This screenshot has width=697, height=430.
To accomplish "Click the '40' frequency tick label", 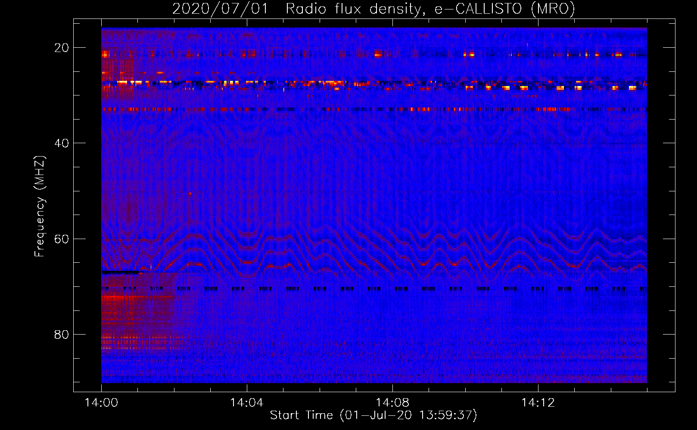I will 62,143.
